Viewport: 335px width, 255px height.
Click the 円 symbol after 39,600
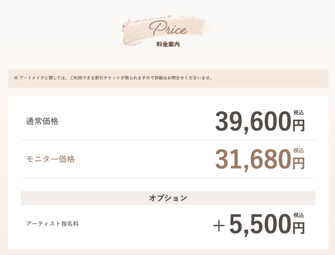point(298,125)
